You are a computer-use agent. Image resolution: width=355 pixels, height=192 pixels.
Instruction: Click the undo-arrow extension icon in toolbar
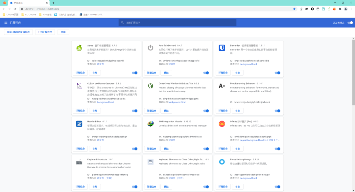[307, 9]
